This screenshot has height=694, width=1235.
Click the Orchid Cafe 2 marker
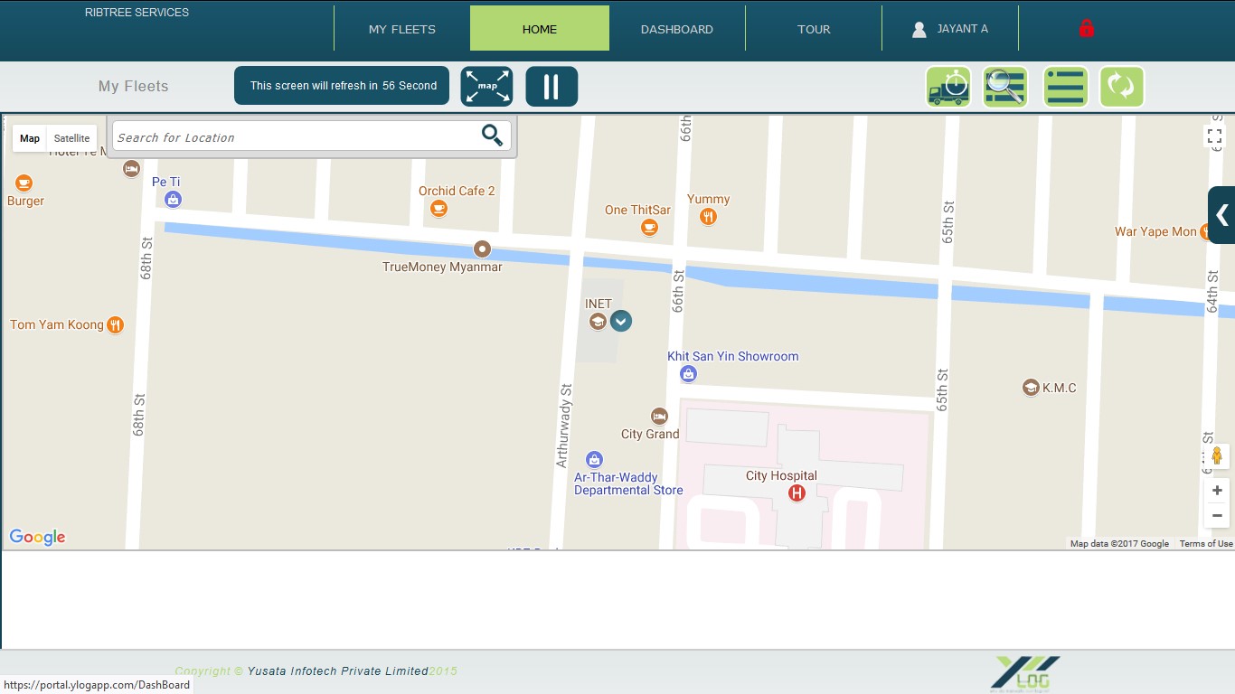coord(438,209)
